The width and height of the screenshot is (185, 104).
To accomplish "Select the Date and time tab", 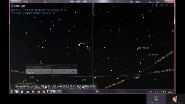I will point(38,68).
